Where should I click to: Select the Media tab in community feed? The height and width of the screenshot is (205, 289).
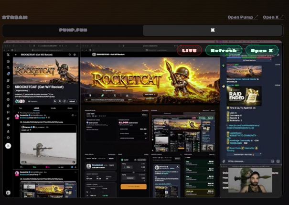click(x=53, y=108)
